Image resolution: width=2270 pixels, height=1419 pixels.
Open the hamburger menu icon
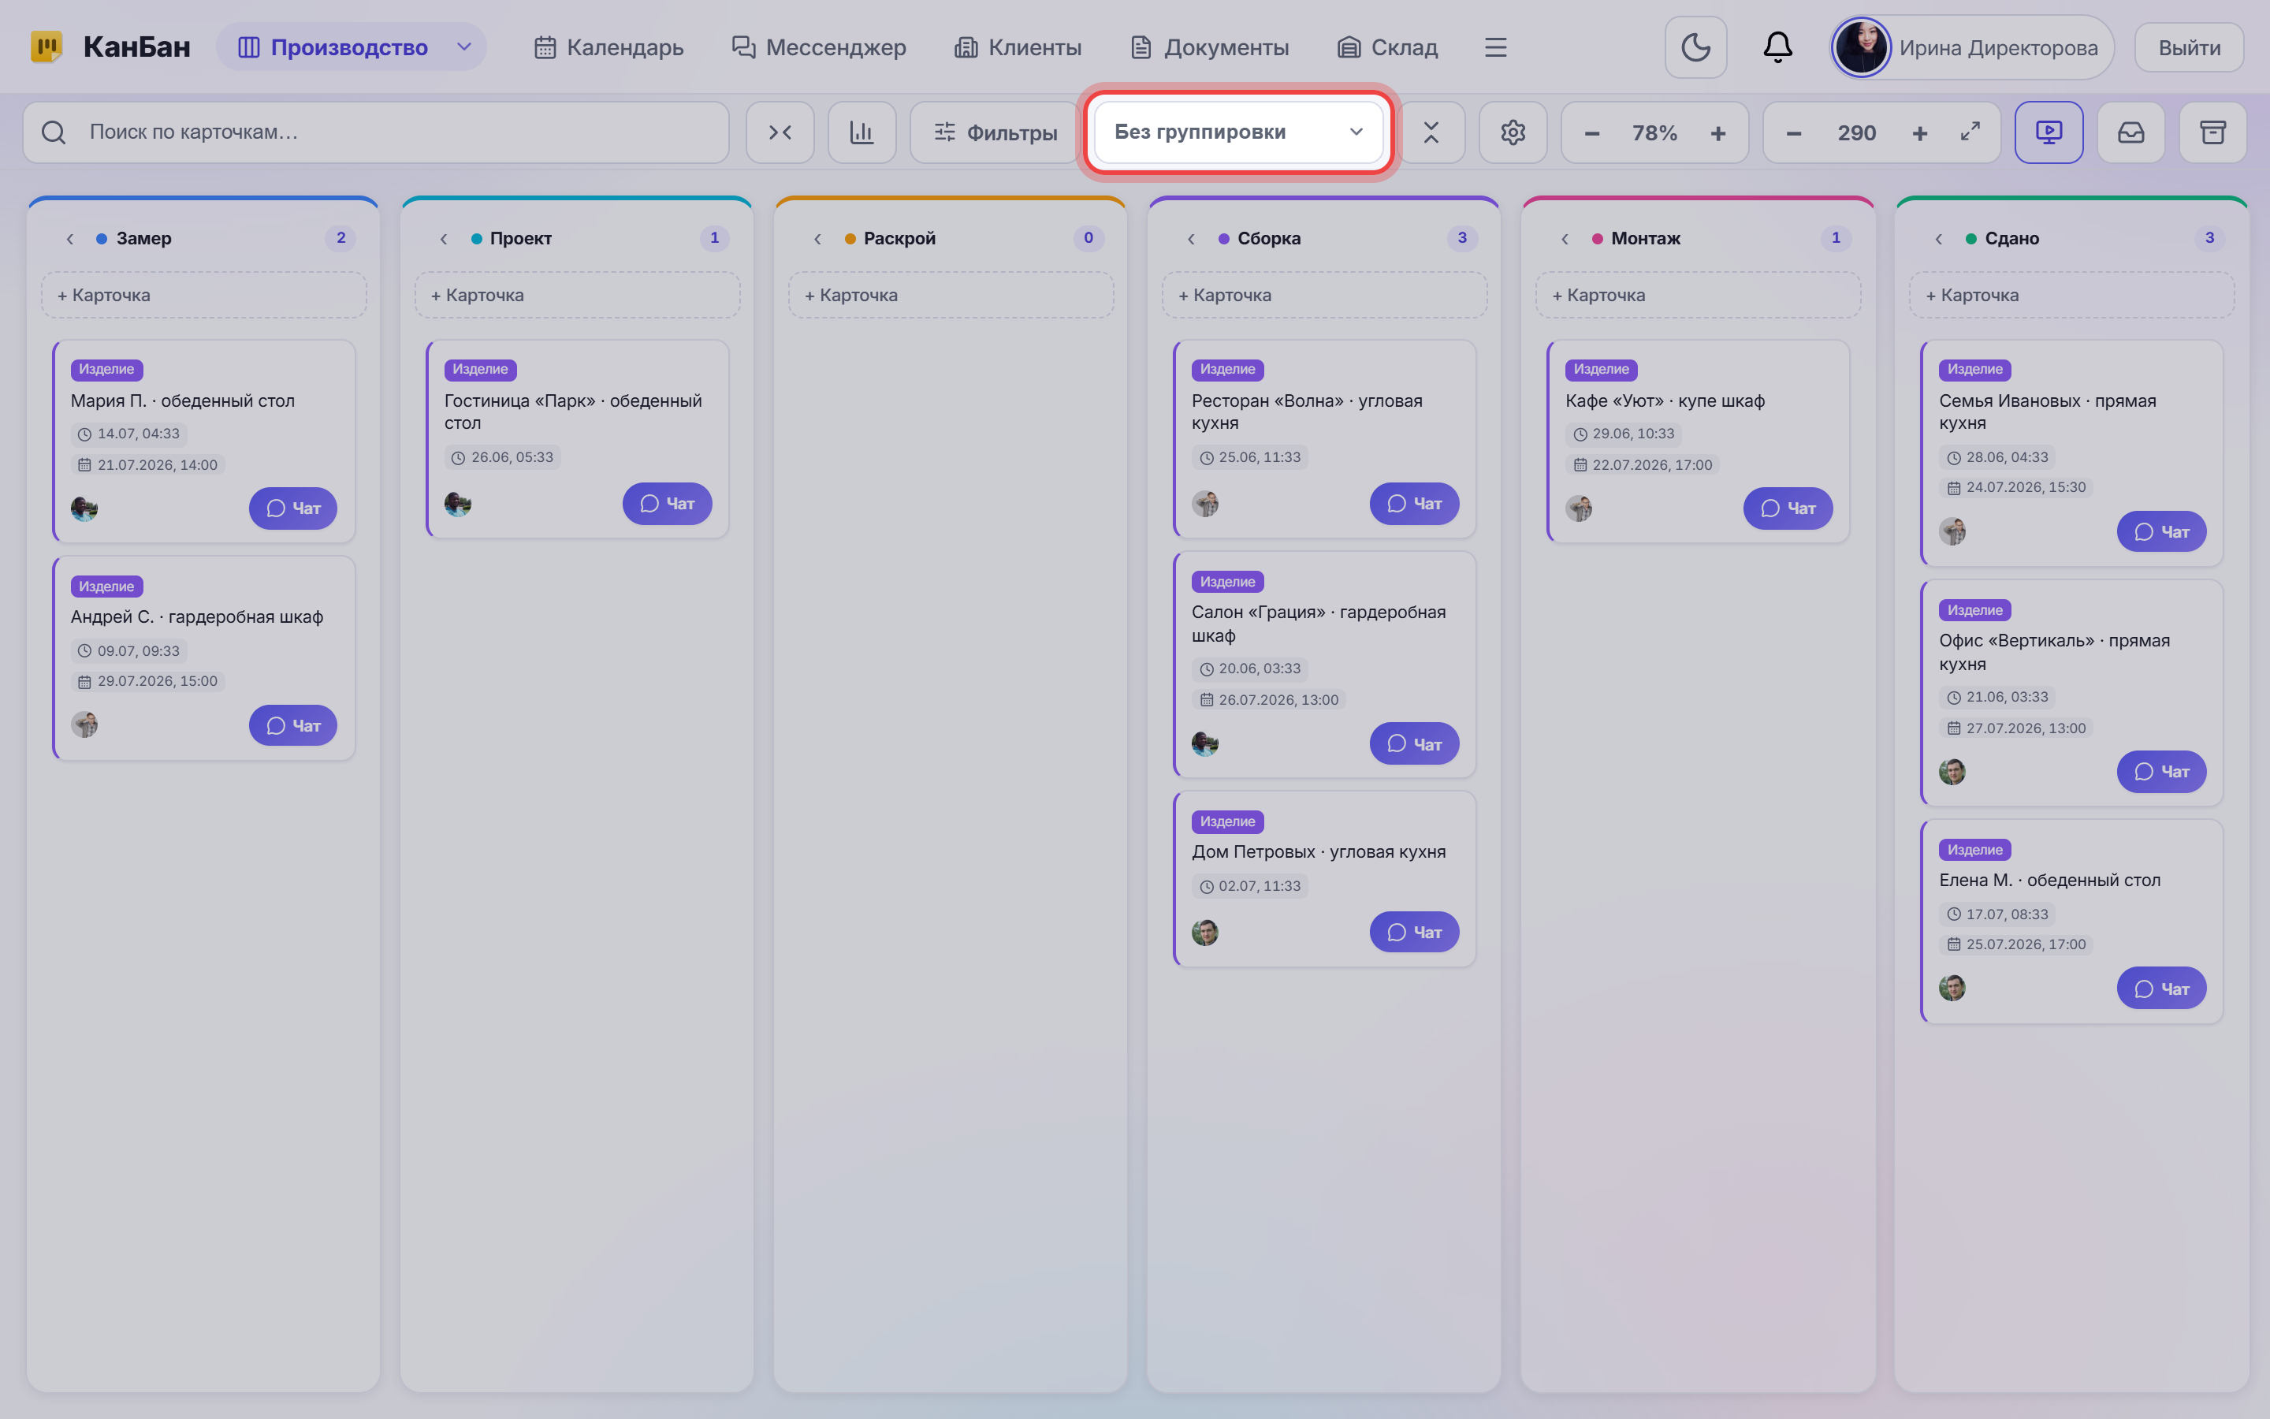[x=1495, y=47]
